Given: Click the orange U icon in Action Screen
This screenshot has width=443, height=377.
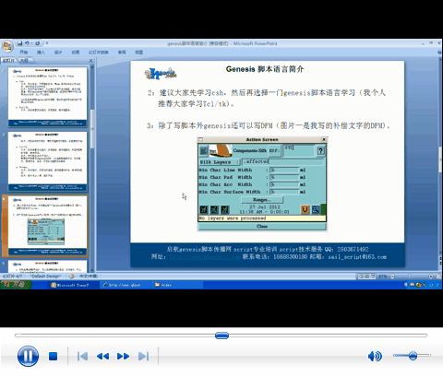Looking at the screenshot, I should (305, 209).
